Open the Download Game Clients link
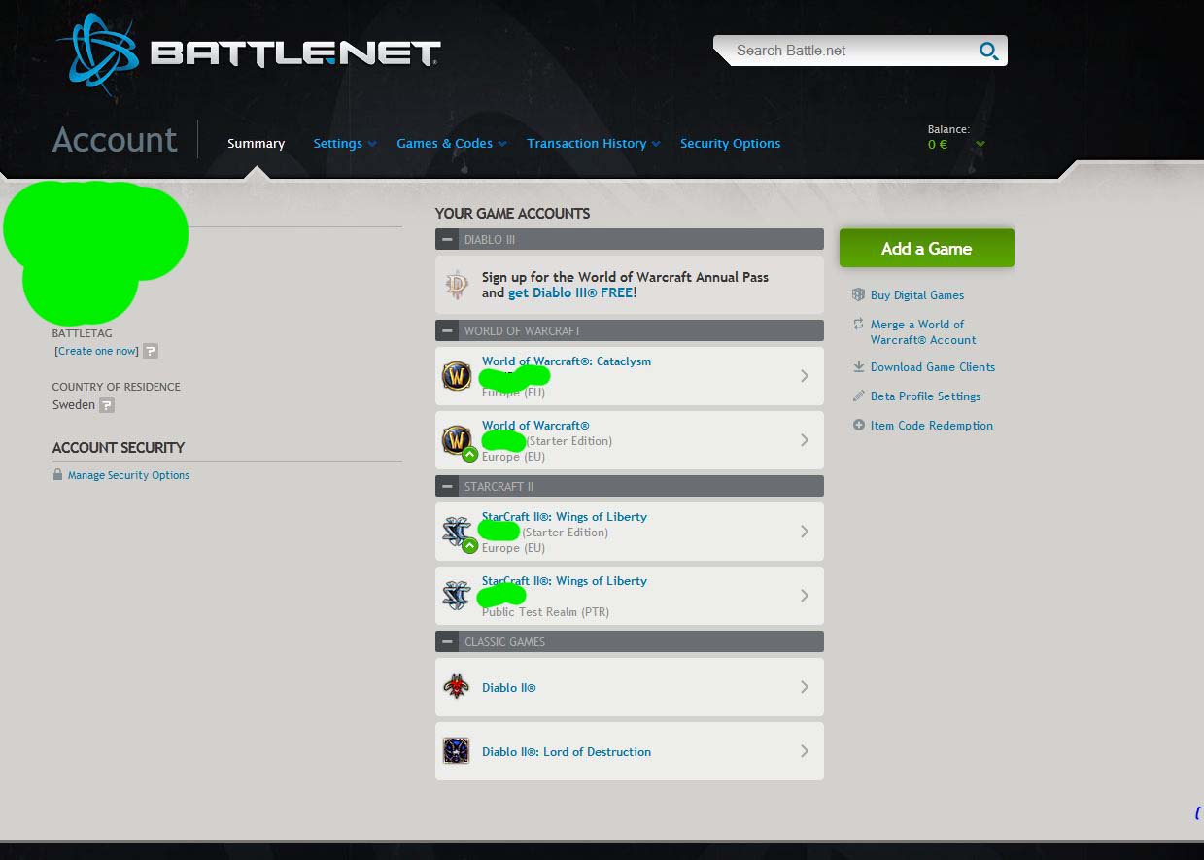The width and height of the screenshot is (1204, 860). point(933,367)
